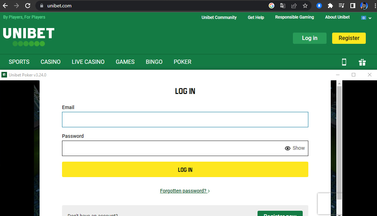
Task: Toggle Show password eye icon
Action: (288, 148)
